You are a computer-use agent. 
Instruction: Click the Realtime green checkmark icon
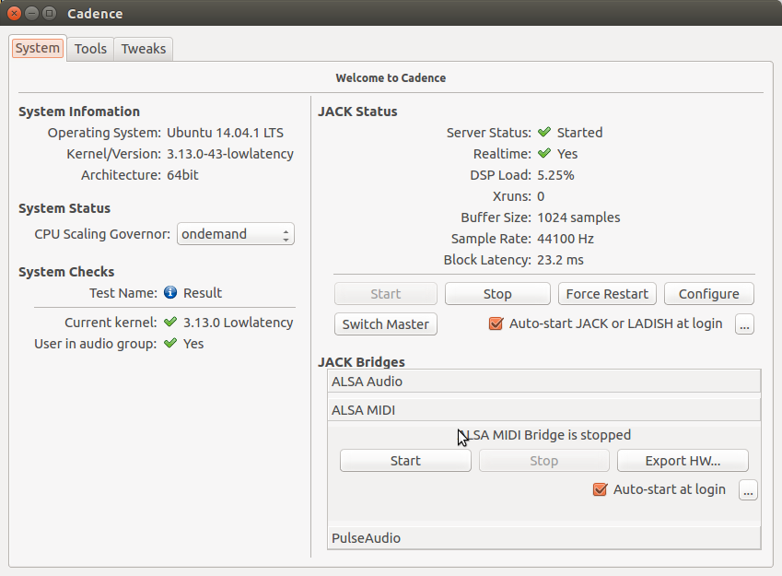point(544,154)
